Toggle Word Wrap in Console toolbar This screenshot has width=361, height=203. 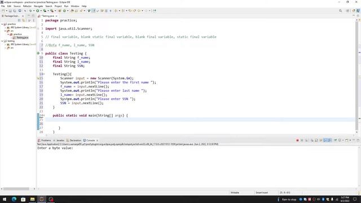click(x=320, y=140)
